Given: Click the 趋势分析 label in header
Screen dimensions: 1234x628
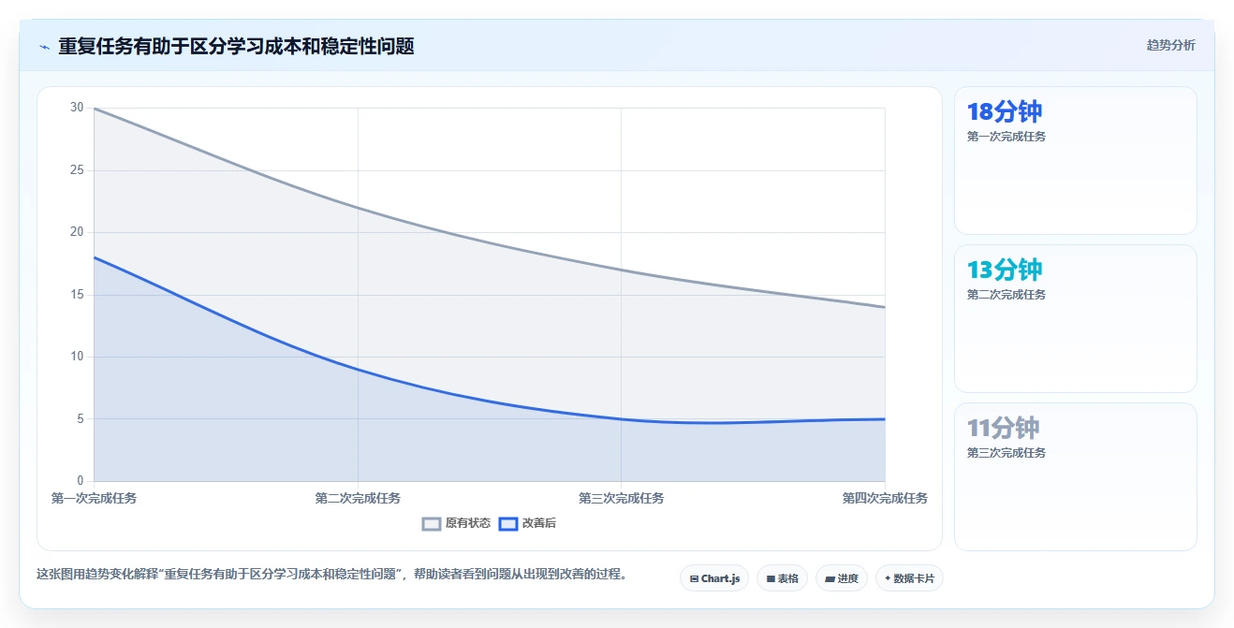Looking at the screenshot, I should pos(1170,45).
